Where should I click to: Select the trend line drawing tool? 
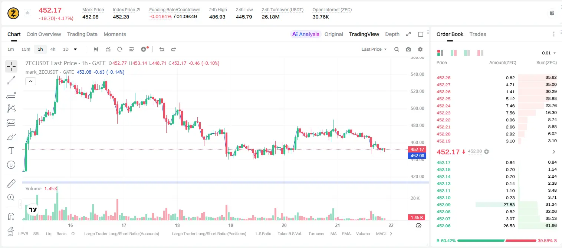11,80
